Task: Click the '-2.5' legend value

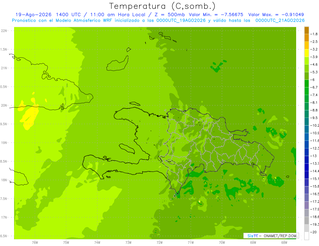Action: (314, 42)
